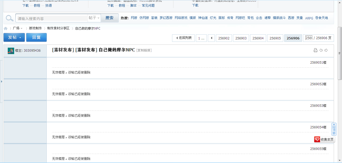Go to next thread arrow icon
The height and width of the screenshot is (163, 342).
[326, 50]
